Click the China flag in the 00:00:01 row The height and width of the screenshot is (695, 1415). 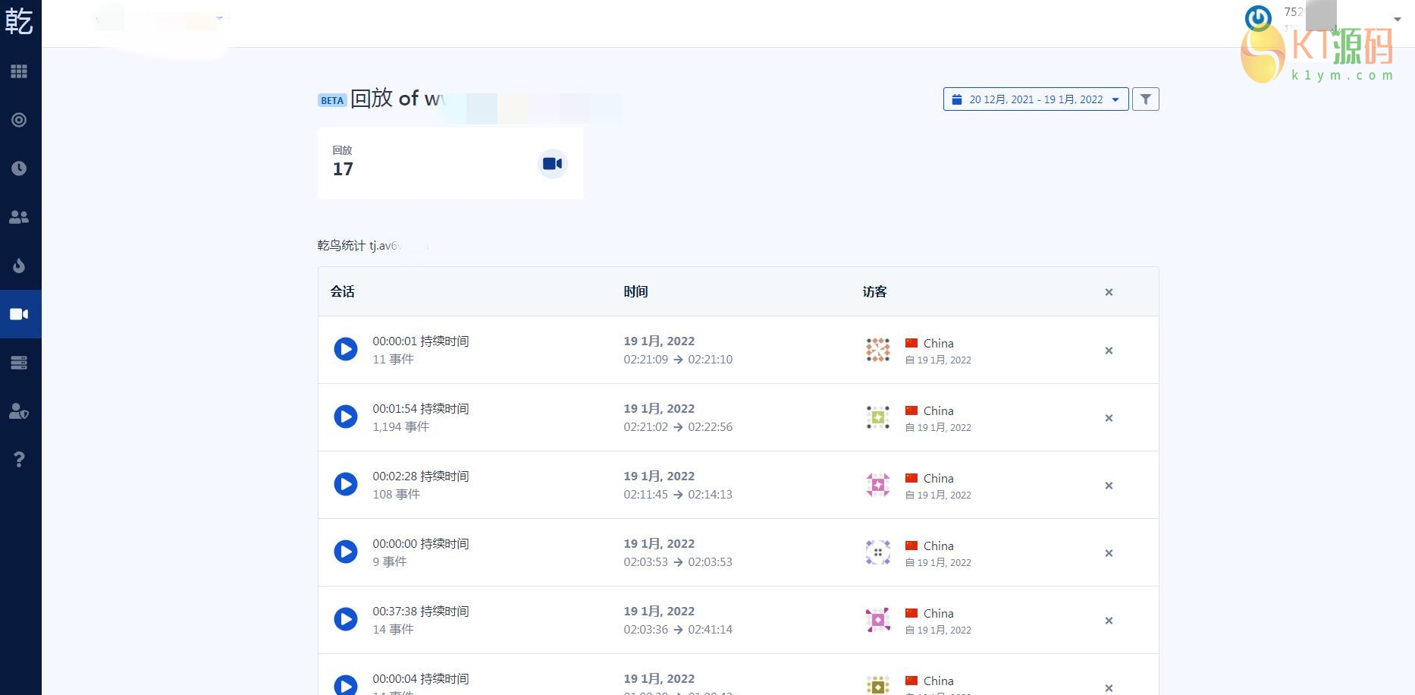pyautogui.click(x=911, y=343)
